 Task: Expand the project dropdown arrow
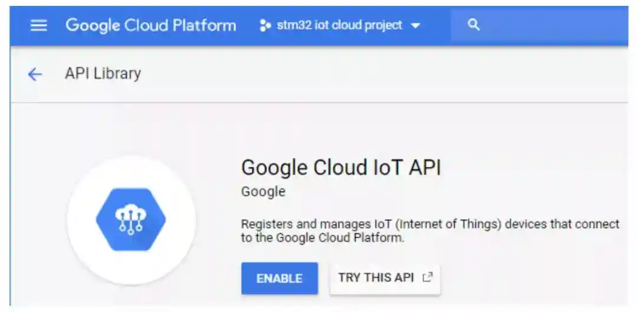(x=415, y=26)
